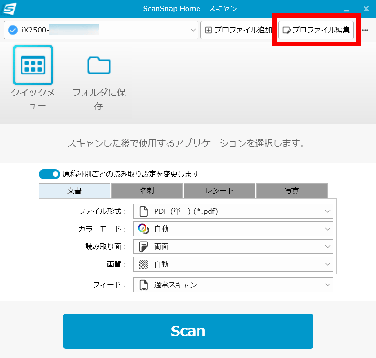The image size is (376, 358).
Task: Click the '画質：' label
Action: (116, 264)
